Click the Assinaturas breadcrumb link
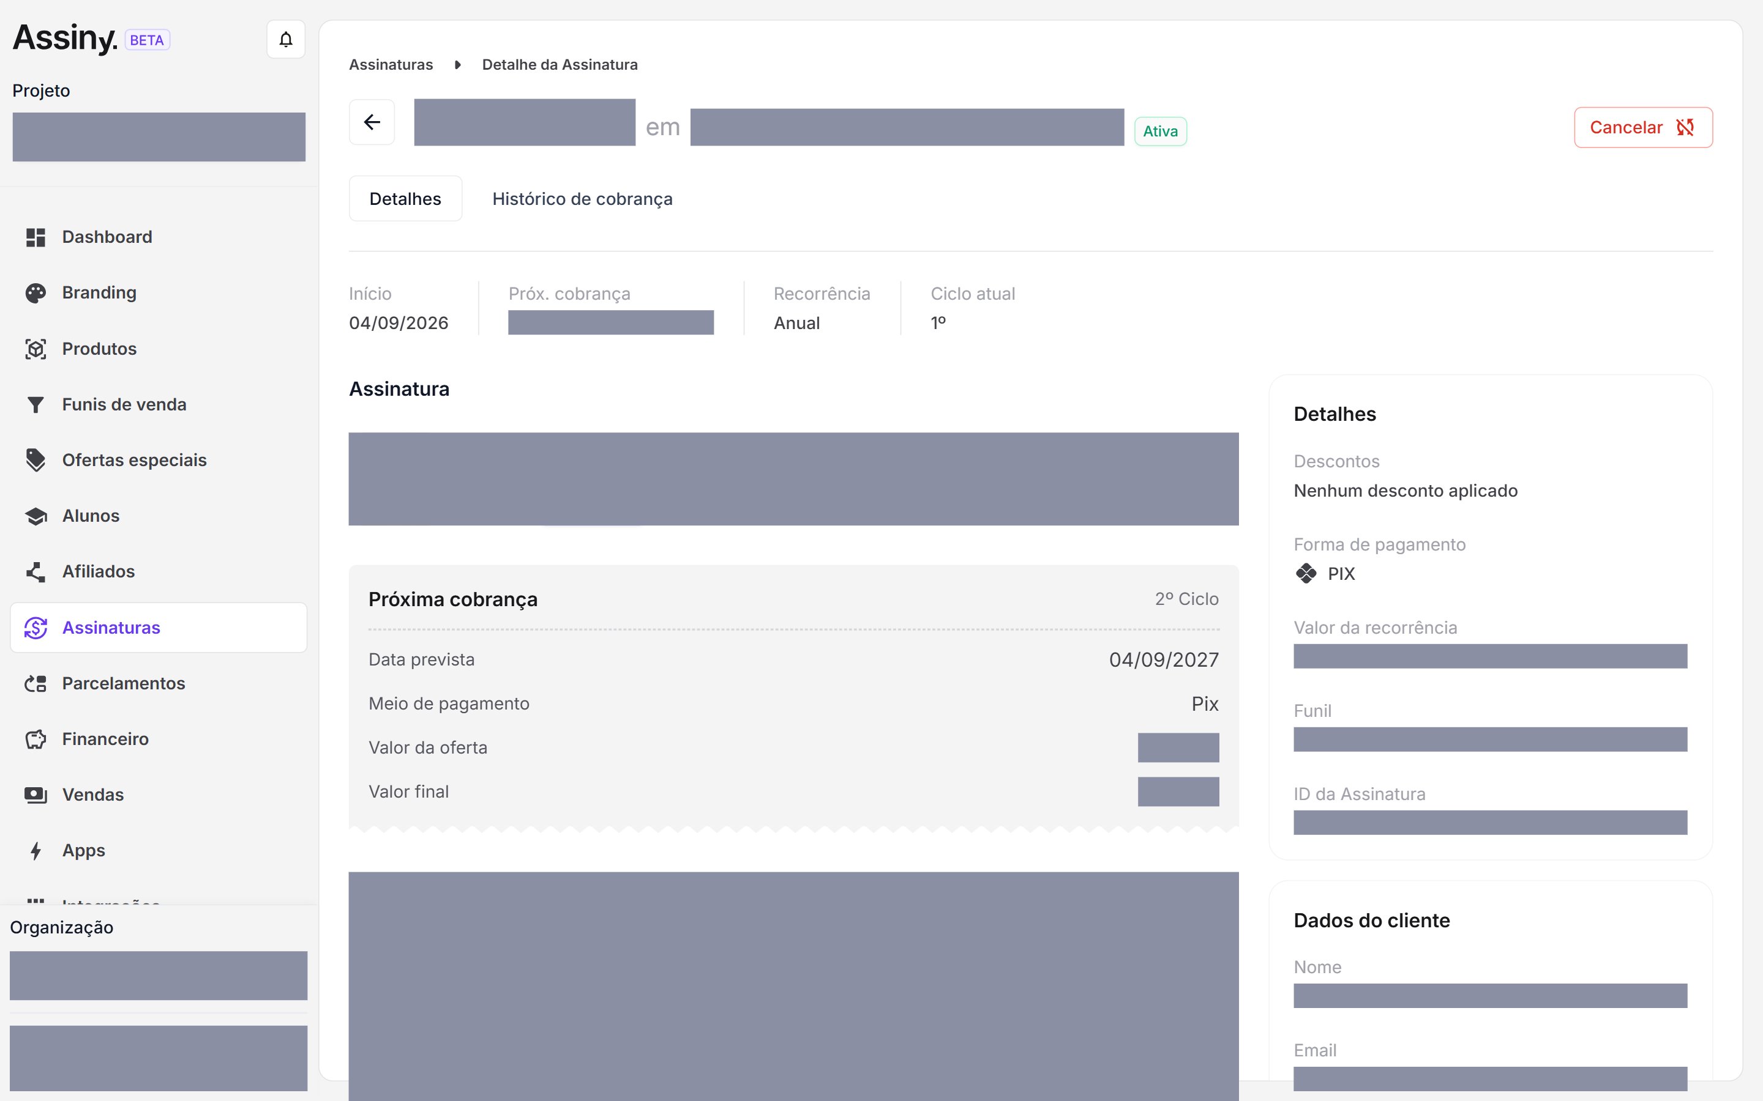 click(391, 65)
